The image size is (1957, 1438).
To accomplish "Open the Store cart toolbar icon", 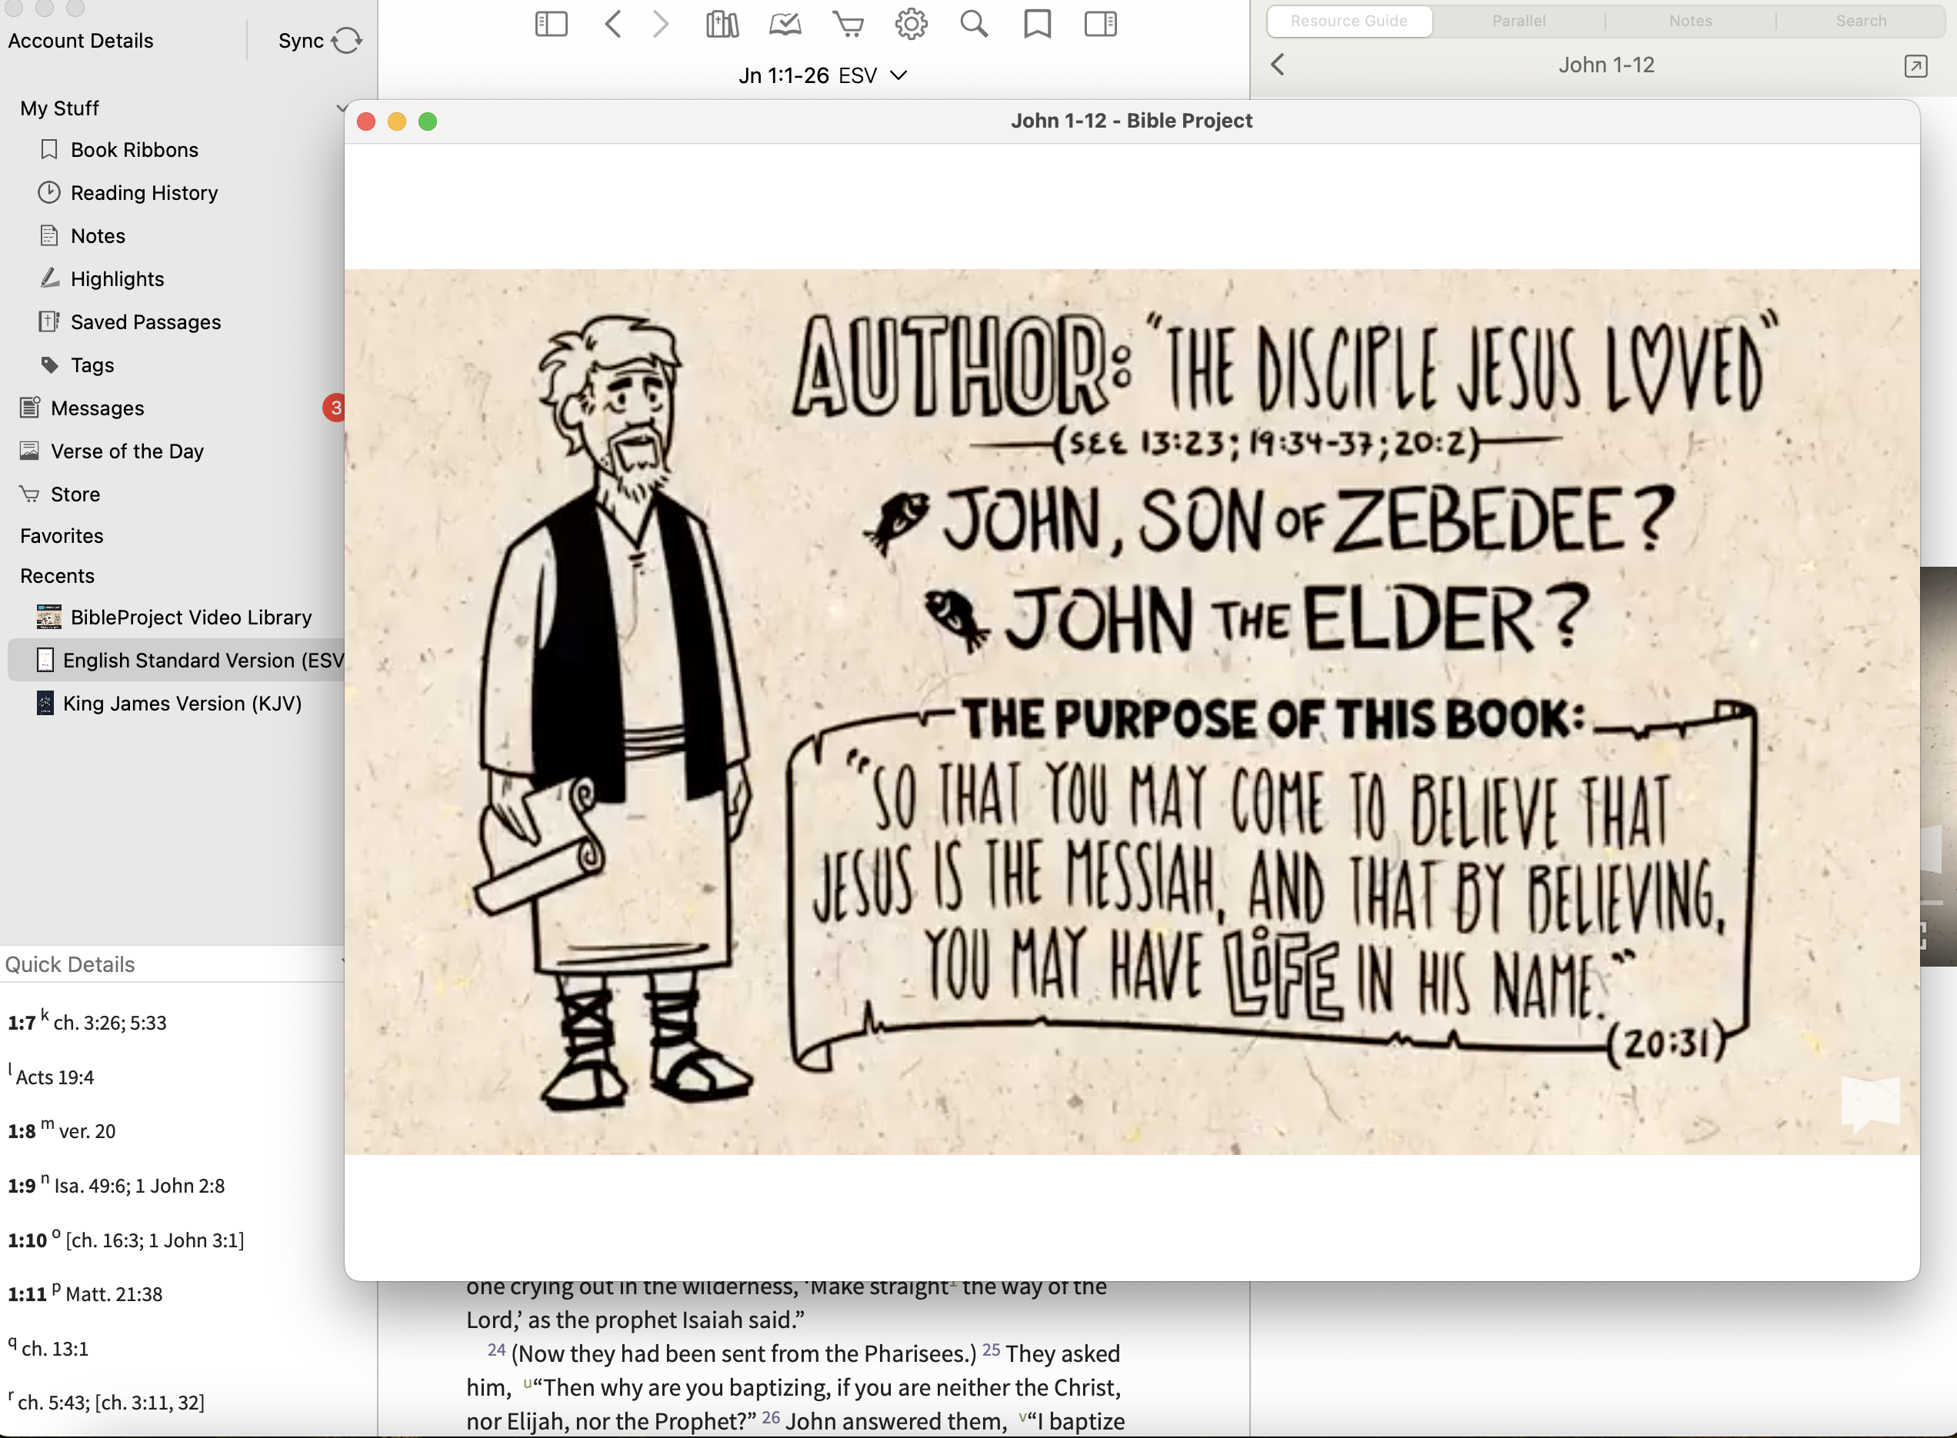I will [x=848, y=24].
